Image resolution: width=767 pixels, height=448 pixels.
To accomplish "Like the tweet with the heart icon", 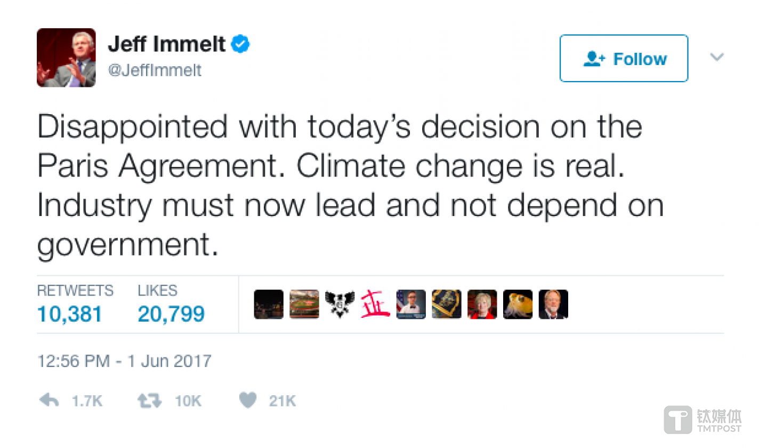I will 248,401.
